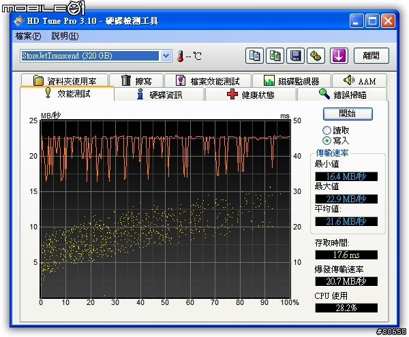This screenshot has height=337, width=409.
Task: Click the benchmark graph area
Action: click(166, 209)
